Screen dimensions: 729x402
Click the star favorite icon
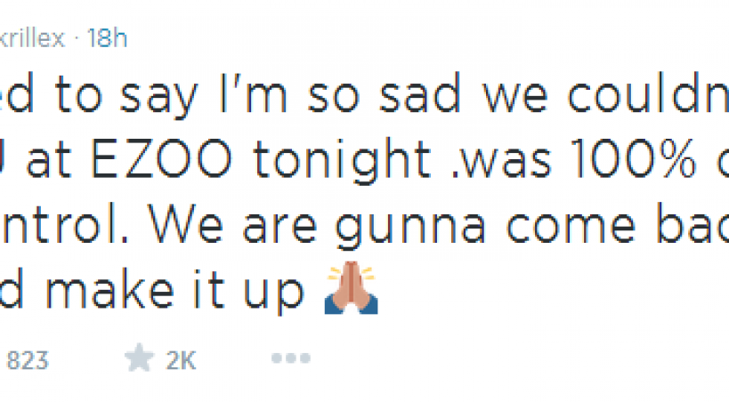(139, 359)
